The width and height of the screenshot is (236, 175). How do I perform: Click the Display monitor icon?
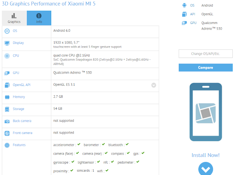coord(7,43)
